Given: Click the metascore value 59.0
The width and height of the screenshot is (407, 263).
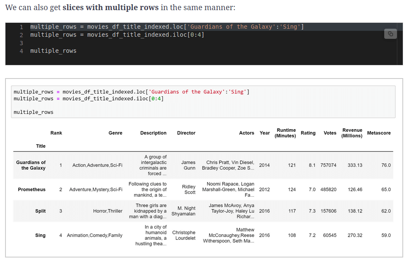Looking at the screenshot, I should tap(386, 236).
